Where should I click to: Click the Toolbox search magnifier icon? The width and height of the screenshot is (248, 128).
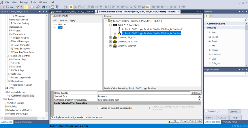(246, 20)
